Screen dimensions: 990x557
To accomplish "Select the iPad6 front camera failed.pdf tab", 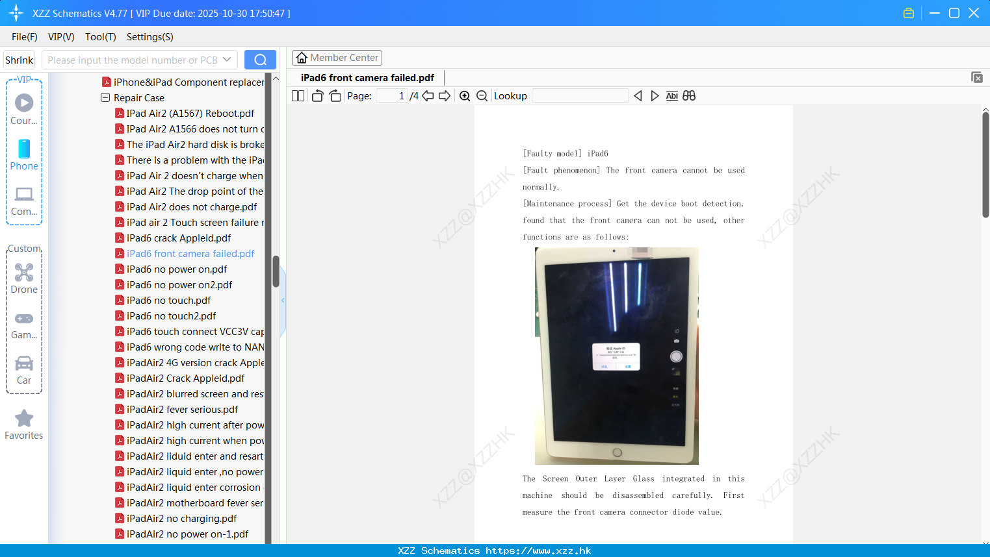I will click(x=367, y=78).
